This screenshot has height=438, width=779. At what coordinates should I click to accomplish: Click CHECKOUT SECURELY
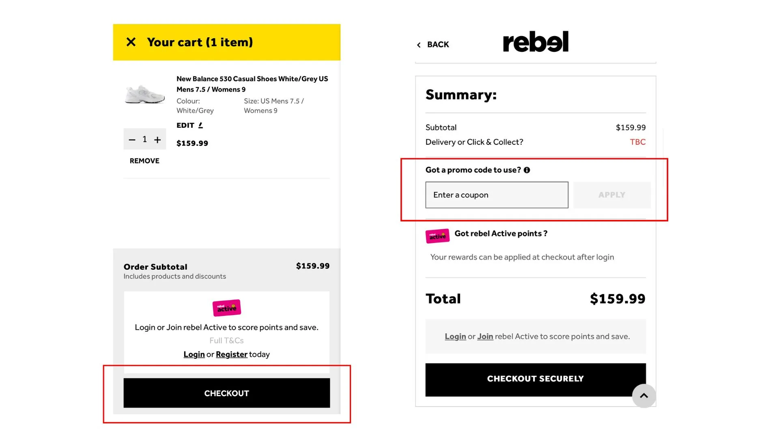coord(535,378)
